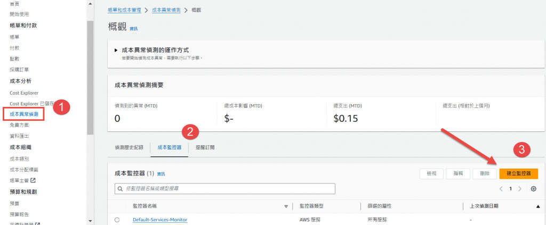This screenshot has width=546, height=225.
Task: Open 成本異常偵測 breadcrumb link
Action: tap(166, 10)
